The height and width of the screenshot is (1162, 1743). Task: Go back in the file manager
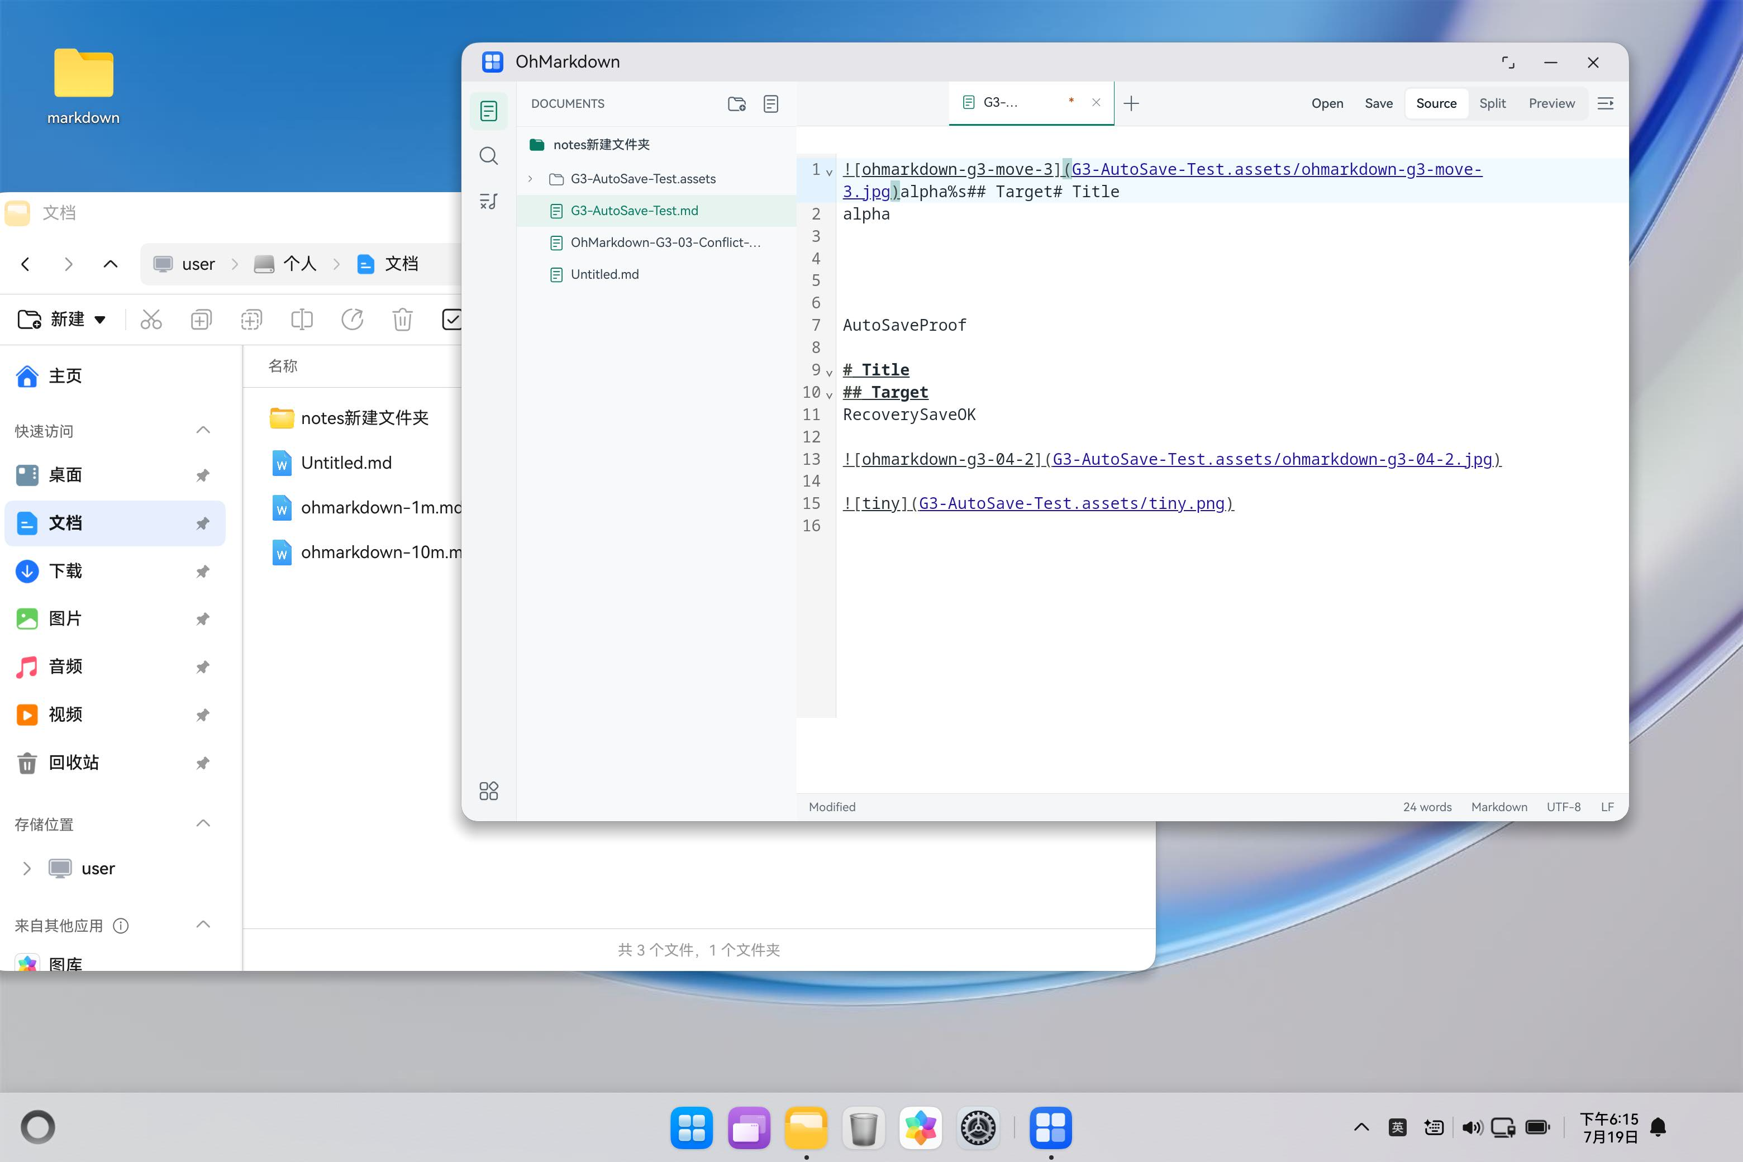click(26, 264)
